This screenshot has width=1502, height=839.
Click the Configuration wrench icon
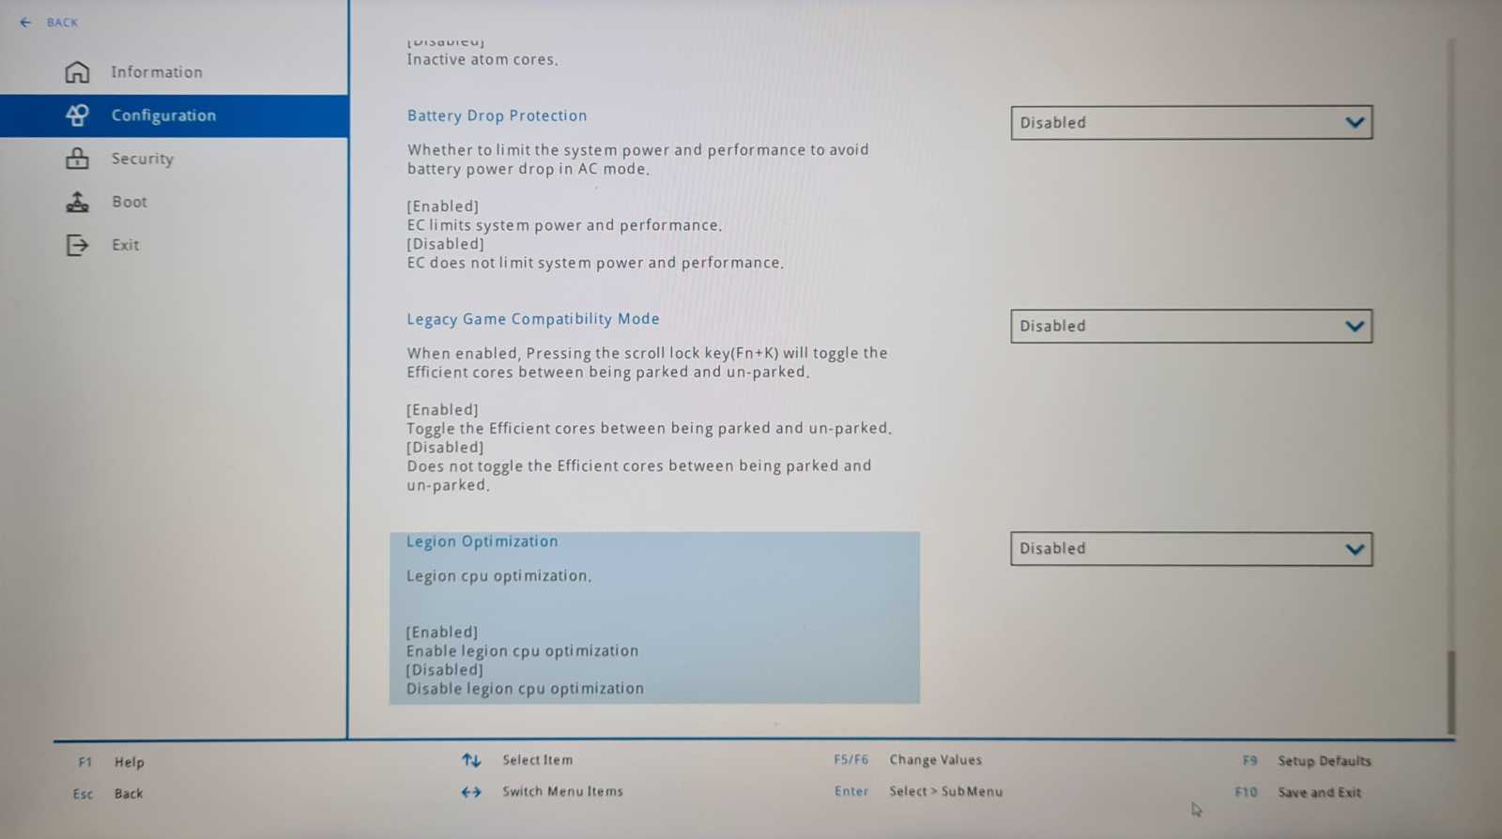click(x=77, y=115)
